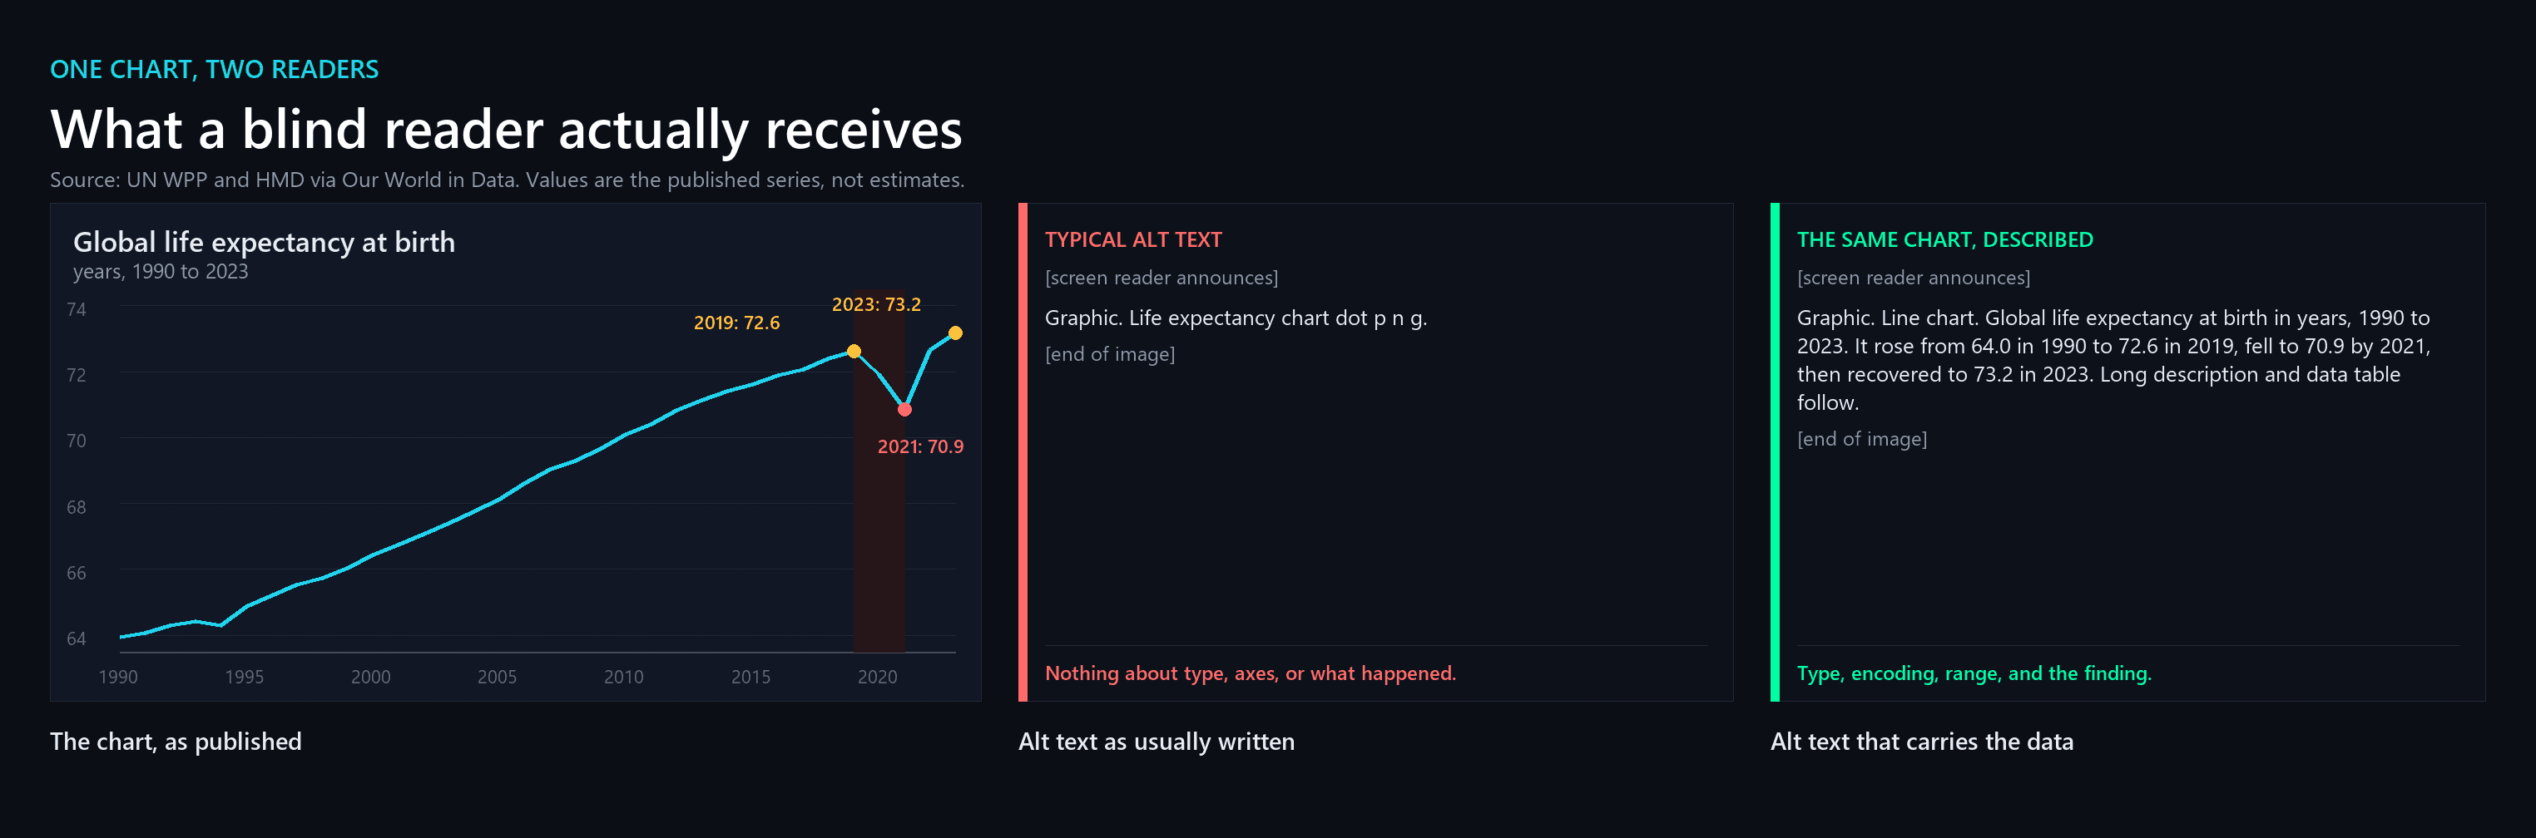Click 'Type, encoding, range, and the finding.' note
The height and width of the screenshot is (838, 2536).
[1974, 673]
